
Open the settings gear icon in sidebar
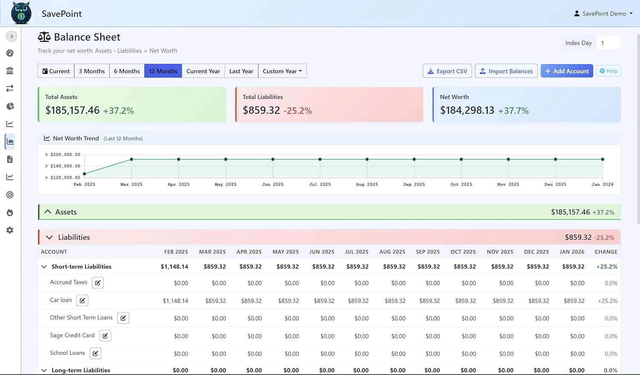[x=10, y=230]
